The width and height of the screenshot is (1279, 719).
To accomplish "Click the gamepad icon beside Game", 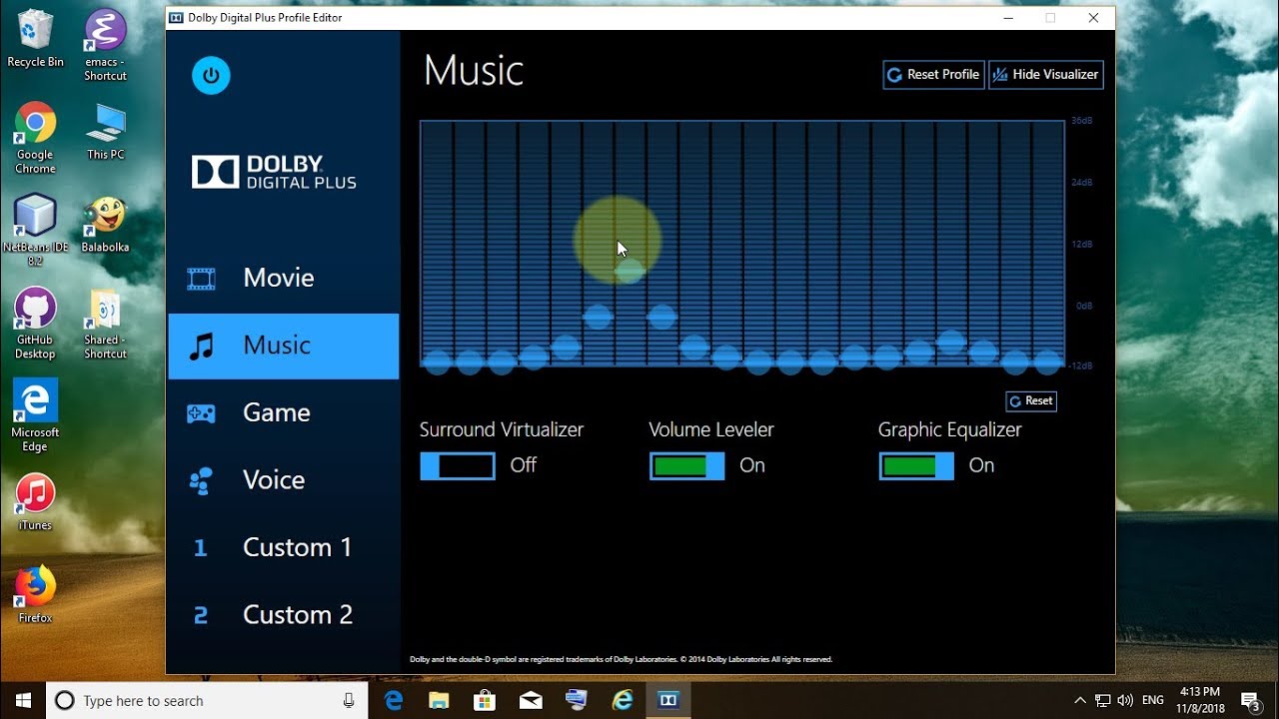I will (201, 412).
